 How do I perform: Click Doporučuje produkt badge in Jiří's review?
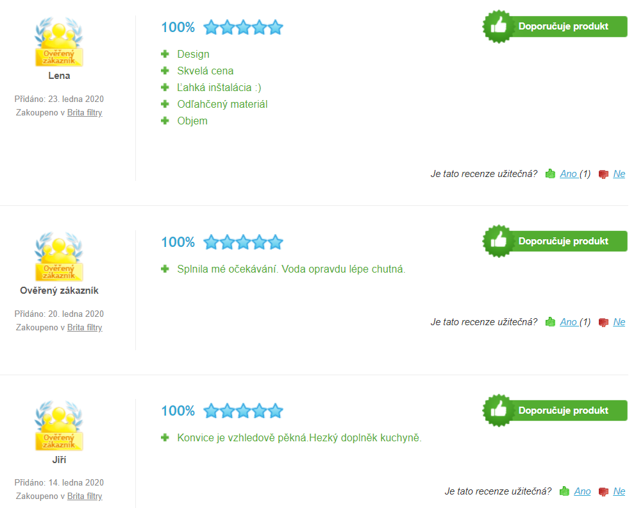555,411
